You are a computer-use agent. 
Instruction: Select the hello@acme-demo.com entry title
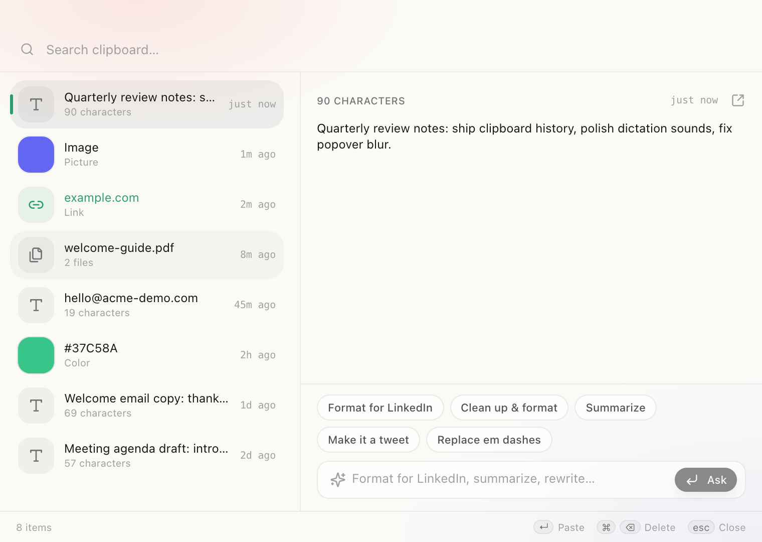131,298
